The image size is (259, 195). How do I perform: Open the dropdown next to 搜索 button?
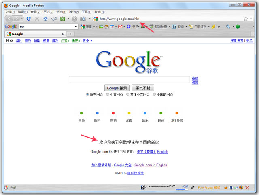pos(94,27)
